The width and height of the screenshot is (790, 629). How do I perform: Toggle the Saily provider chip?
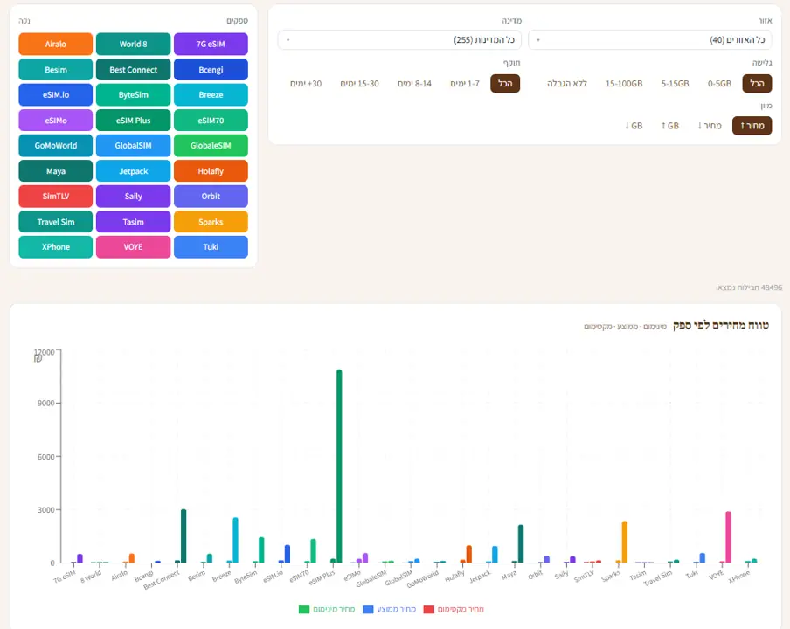coord(133,196)
